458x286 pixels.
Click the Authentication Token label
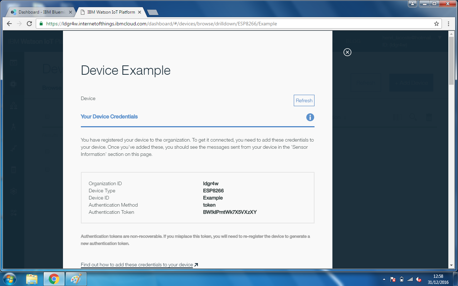(111, 212)
